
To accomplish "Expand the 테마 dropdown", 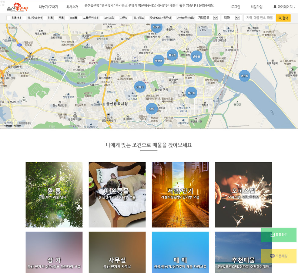I will coord(231,18).
